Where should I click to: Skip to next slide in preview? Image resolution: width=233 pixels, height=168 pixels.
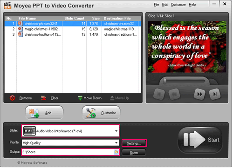click(199, 94)
